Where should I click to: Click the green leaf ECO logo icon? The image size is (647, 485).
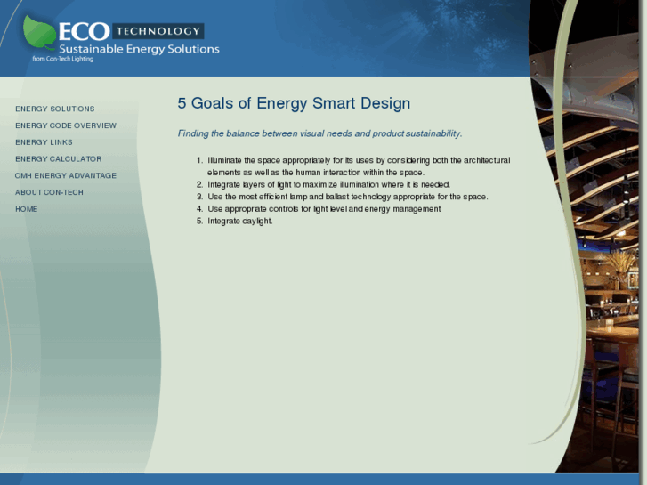(x=39, y=33)
